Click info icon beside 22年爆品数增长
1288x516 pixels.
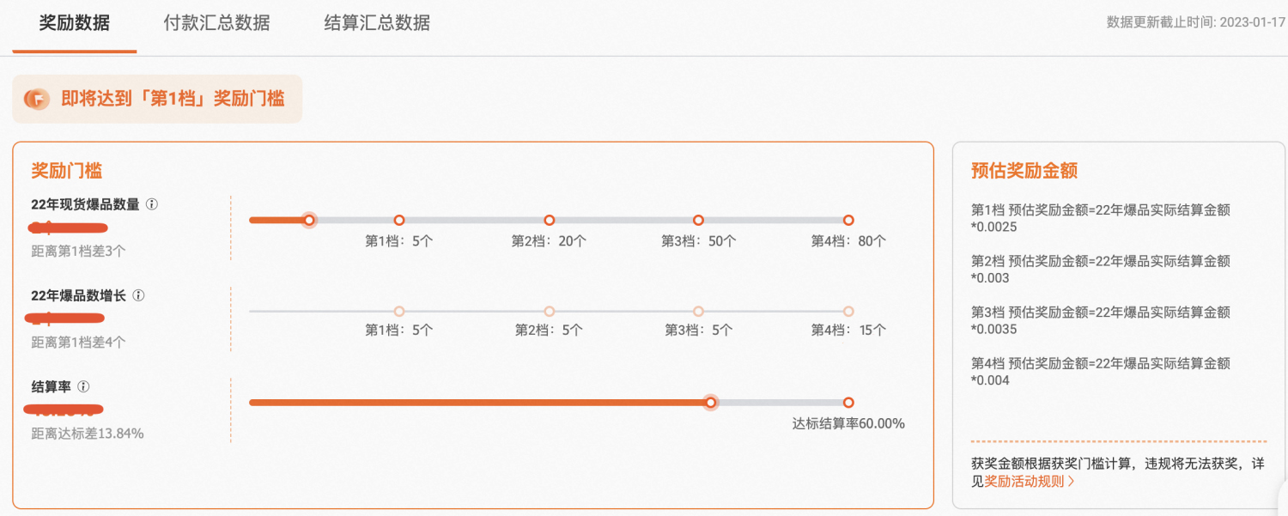point(138,295)
